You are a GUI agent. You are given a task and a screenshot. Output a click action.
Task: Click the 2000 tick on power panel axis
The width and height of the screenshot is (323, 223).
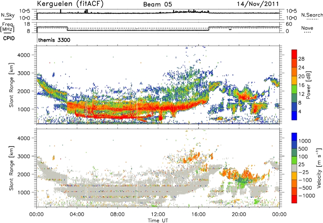24,91
